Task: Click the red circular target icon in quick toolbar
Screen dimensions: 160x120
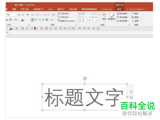Action: [x=56, y=28]
